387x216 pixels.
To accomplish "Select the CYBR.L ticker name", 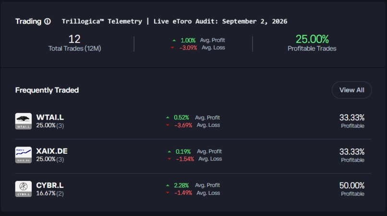I will point(50,185).
